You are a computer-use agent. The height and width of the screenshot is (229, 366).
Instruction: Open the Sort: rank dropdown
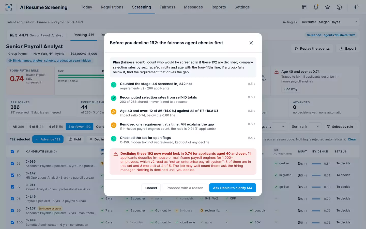[x=305, y=127]
